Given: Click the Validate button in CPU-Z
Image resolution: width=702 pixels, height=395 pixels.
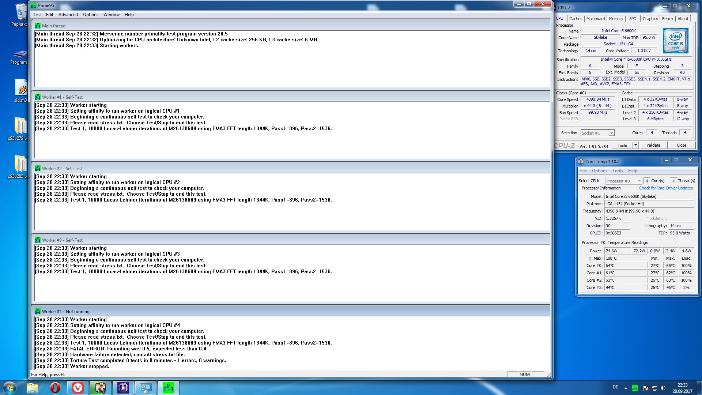Looking at the screenshot, I should 653,145.
